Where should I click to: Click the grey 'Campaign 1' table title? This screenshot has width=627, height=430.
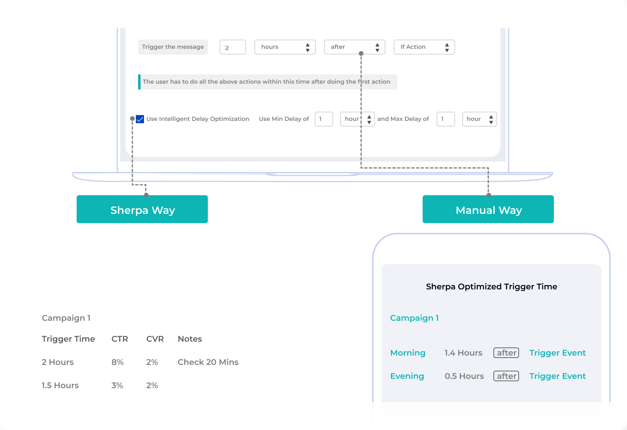(66, 318)
